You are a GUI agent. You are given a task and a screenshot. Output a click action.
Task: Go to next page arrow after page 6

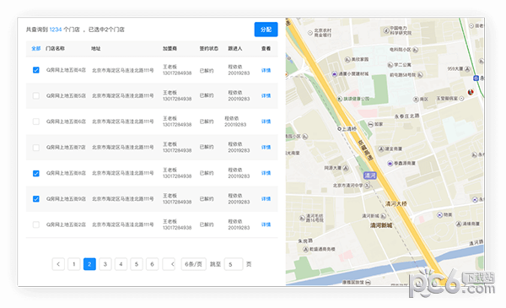pos(169,264)
